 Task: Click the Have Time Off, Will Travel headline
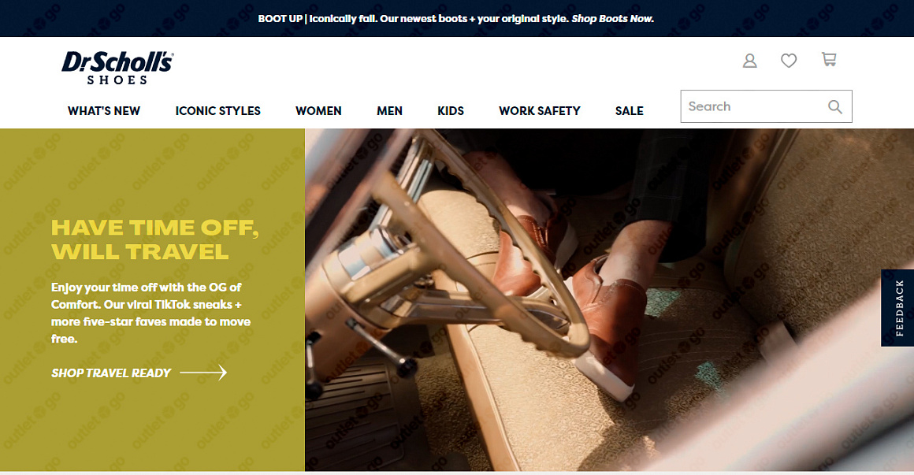click(155, 239)
